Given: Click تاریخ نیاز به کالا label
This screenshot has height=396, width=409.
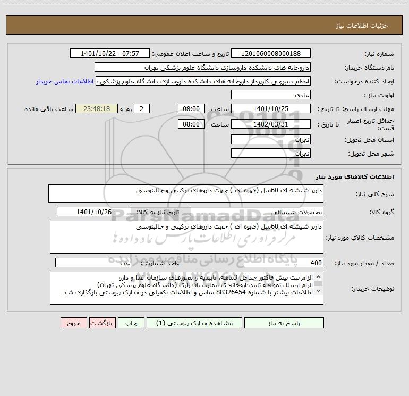Looking at the screenshot, I should pyautogui.click(x=158, y=212).
